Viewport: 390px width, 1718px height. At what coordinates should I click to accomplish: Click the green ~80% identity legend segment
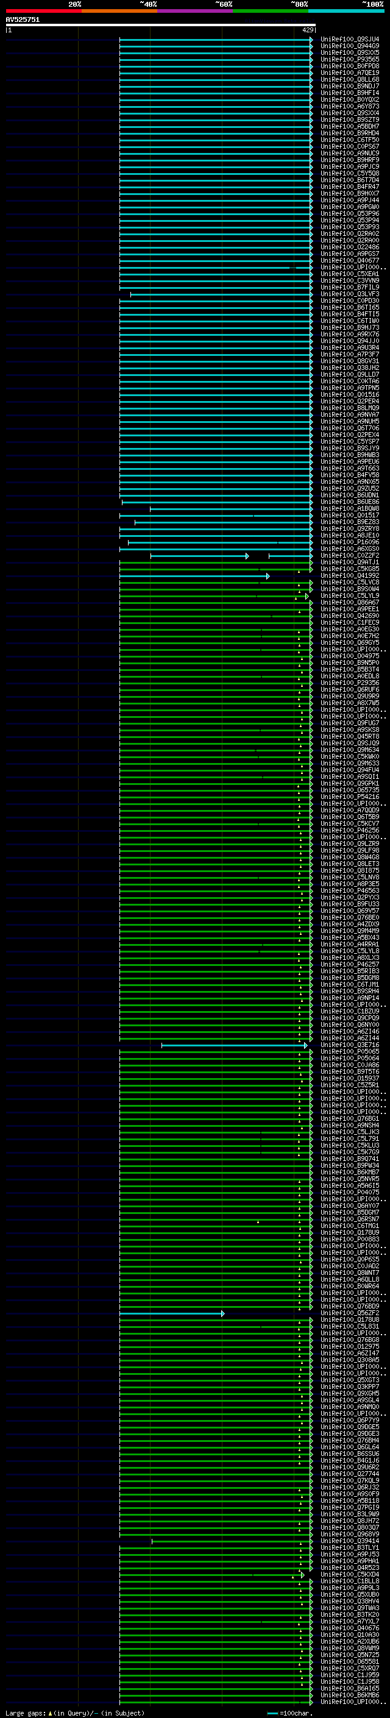[271, 11]
